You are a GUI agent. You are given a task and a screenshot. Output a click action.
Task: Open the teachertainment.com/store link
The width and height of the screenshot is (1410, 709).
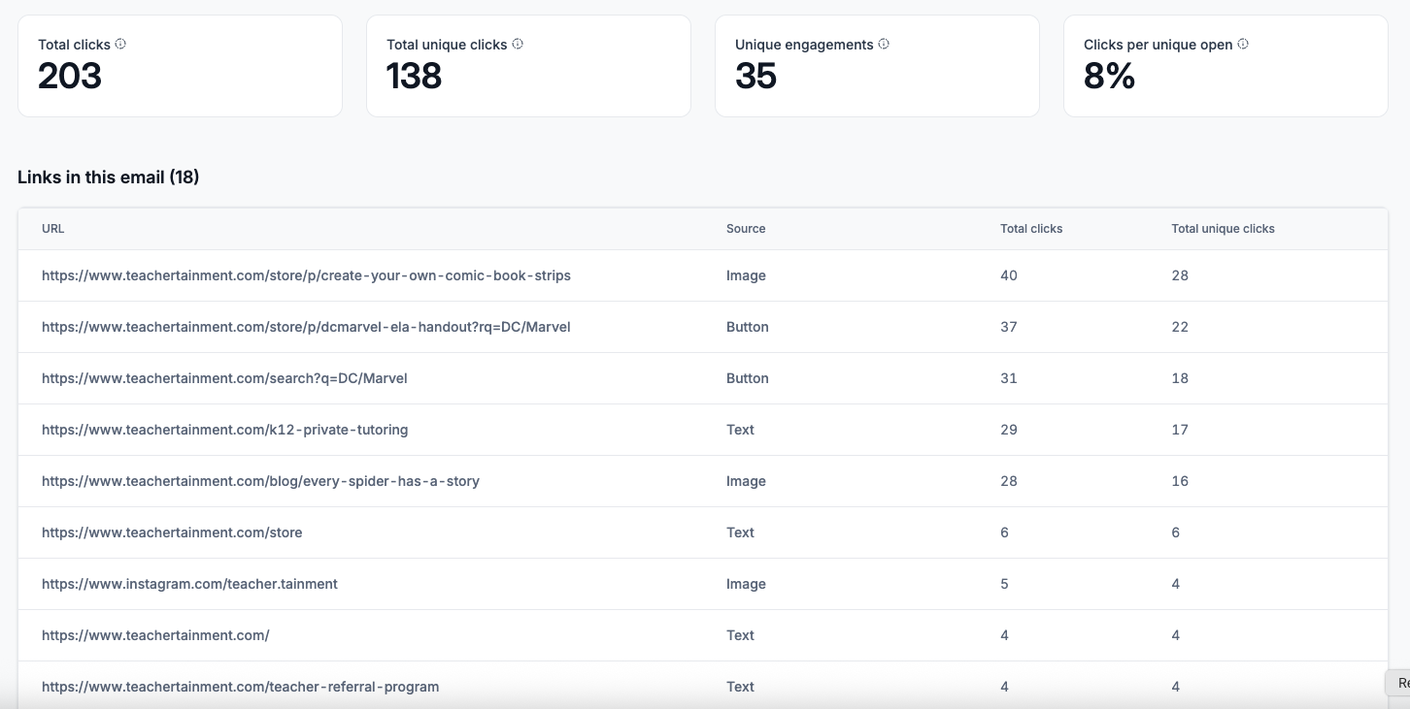(172, 532)
